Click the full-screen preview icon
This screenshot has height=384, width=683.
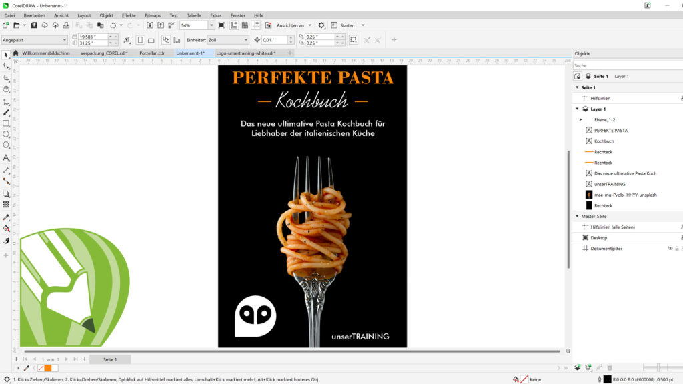click(x=221, y=25)
